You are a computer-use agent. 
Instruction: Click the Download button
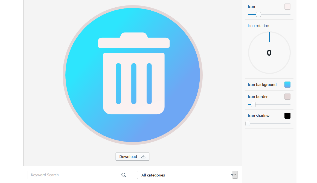coord(132,156)
